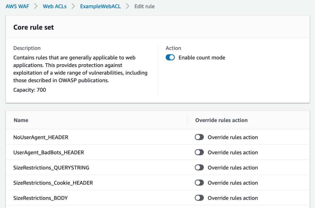Click the Capacity: 700 text
Viewport: 315px width, 208px height.
[x=30, y=90]
